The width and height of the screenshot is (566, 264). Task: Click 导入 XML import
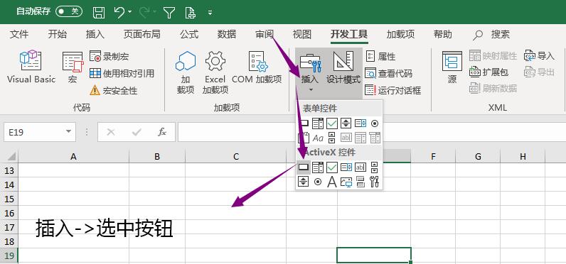(539, 56)
